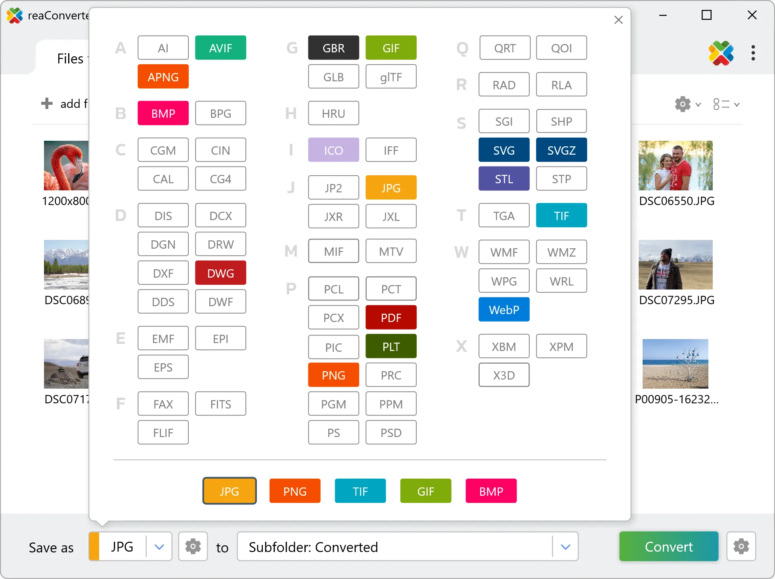This screenshot has height=579, width=775.
Task: Open saving settings gear next to JPG
Action: (193, 546)
